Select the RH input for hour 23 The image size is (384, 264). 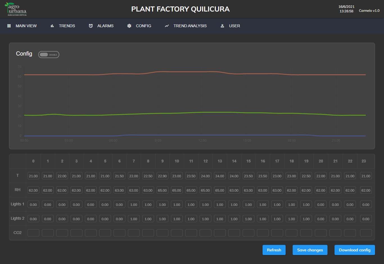tap(366, 190)
